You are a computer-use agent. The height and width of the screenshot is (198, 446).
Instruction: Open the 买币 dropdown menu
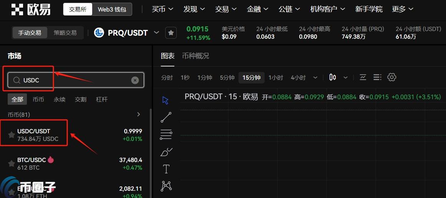coord(162,9)
